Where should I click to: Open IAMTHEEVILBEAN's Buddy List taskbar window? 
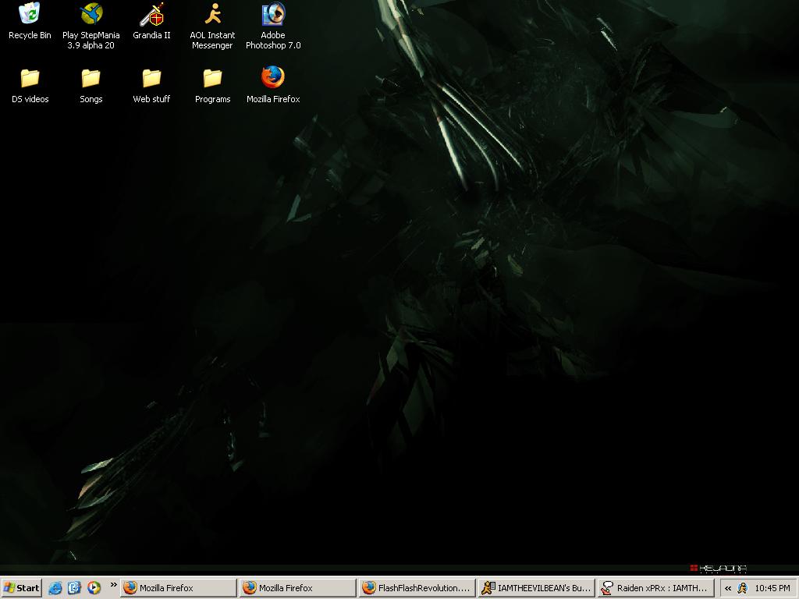coord(536,588)
